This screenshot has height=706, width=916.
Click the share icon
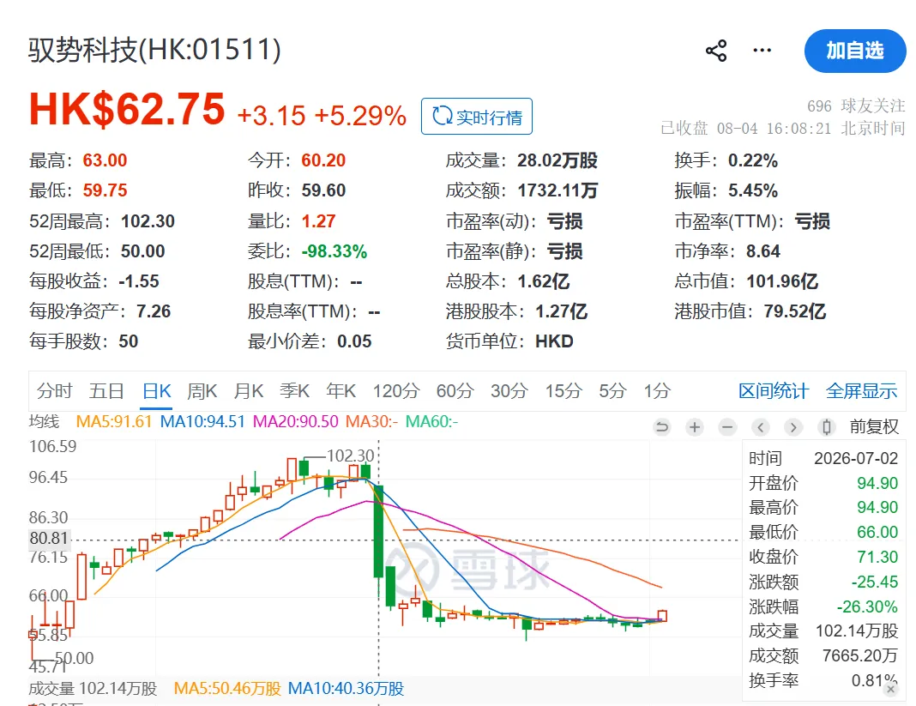point(716,51)
